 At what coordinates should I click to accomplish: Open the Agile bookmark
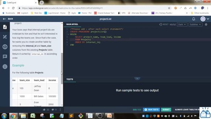[72, 13]
